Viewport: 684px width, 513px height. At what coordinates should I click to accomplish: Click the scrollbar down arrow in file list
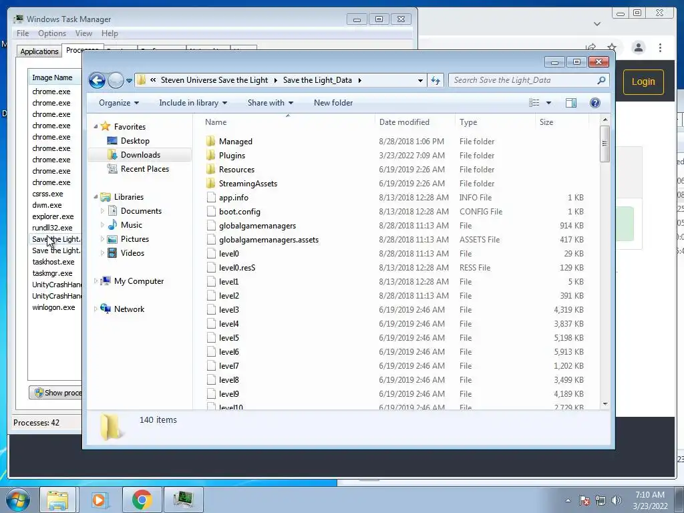[x=605, y=404]
